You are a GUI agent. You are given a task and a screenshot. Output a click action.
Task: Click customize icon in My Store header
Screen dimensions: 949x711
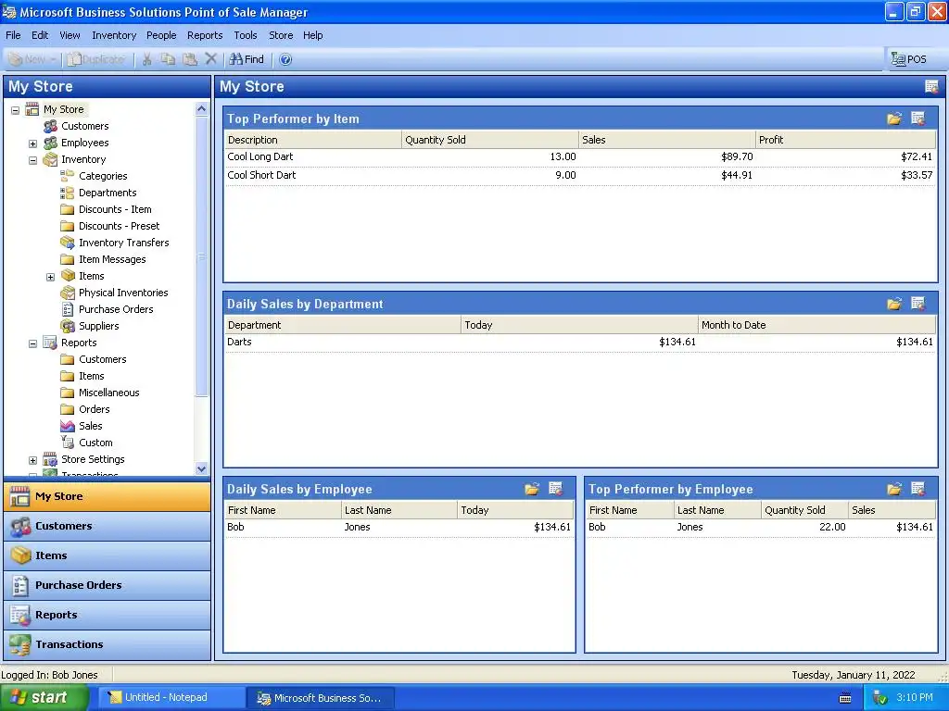(931, 86)
